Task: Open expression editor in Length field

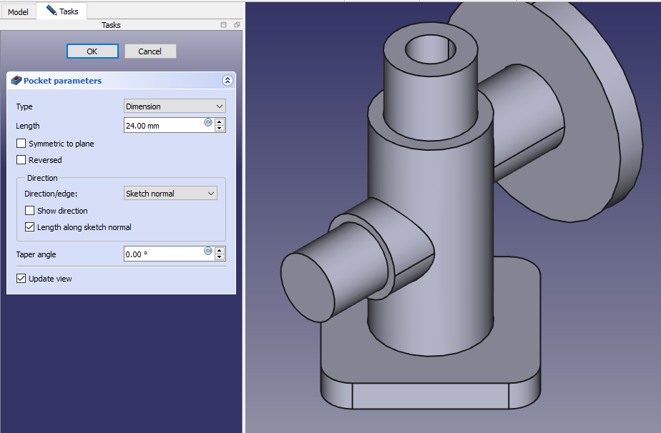Action: (208, 122)
